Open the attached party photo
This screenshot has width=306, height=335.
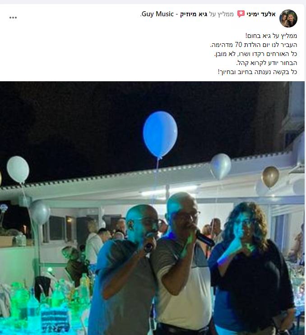tap(152, 208)
